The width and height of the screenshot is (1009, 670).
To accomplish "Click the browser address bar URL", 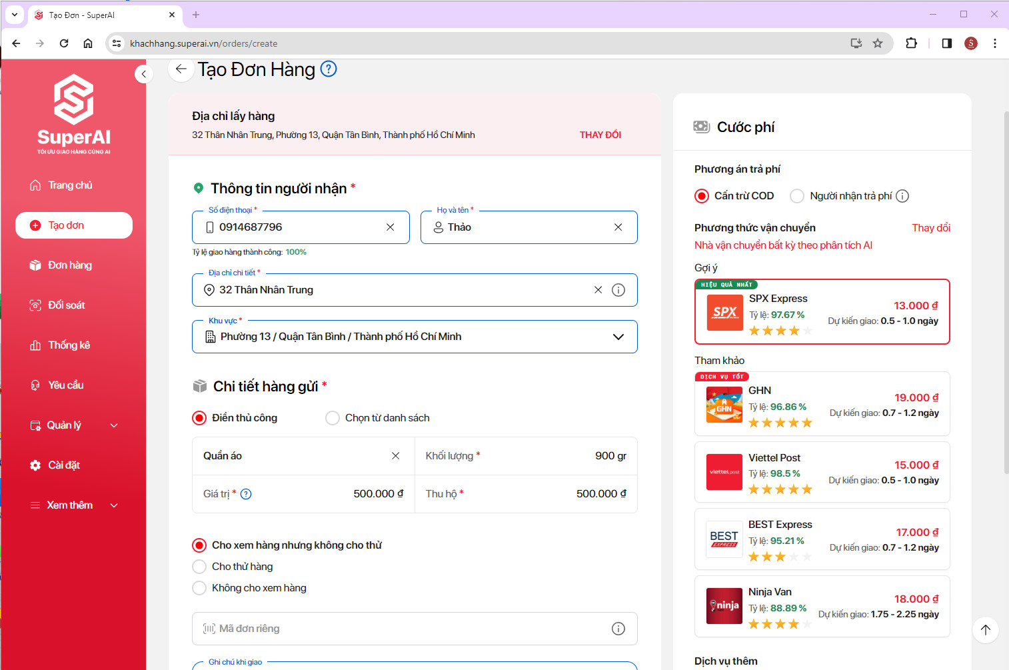I will pyautogui.click(x=204, y=43).
